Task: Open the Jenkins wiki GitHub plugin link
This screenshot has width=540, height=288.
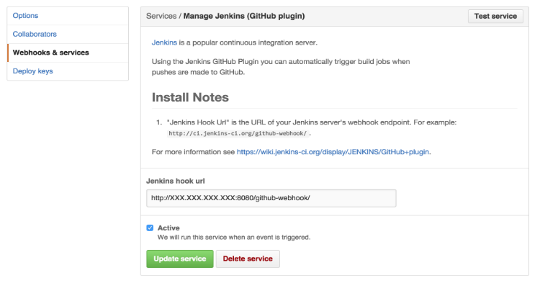Action: click(x=333, y=152)
